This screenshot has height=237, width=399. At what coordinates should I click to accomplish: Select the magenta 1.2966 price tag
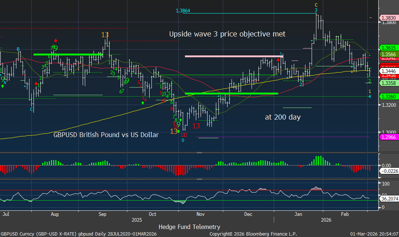click(388, 137)
